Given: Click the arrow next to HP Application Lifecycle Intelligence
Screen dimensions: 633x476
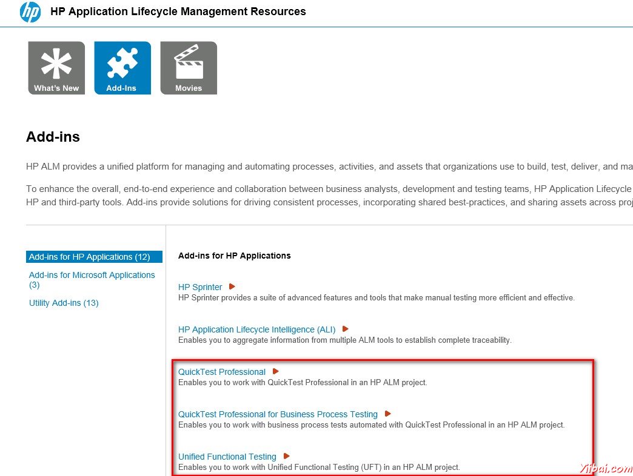Looking at the screenshot, I should pos(345,329).
